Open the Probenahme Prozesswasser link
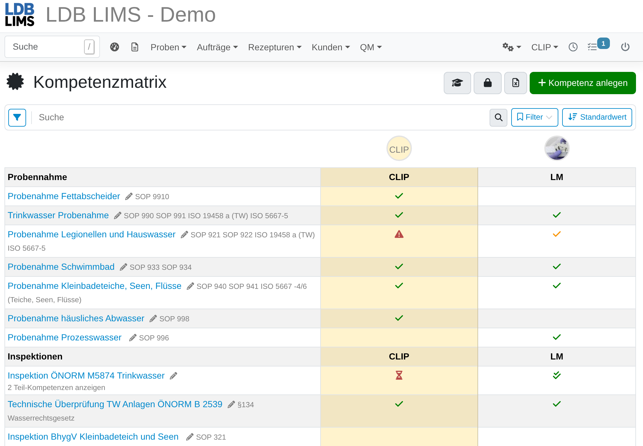643x446 pixels. pos(65,338)
